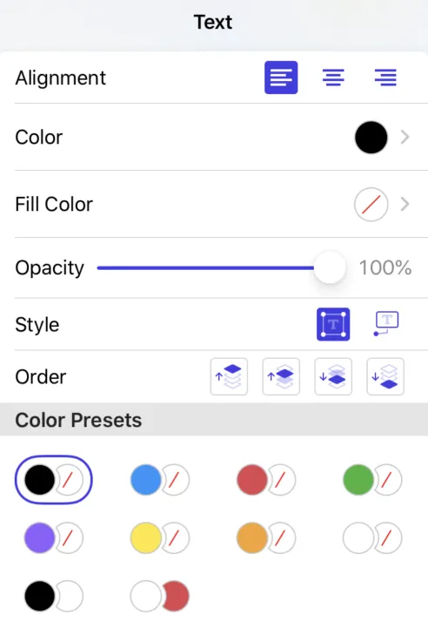This screenshot has height=635, width=428.
Task: Choose white text with red fill preset
Action: (x=160, y=596)
